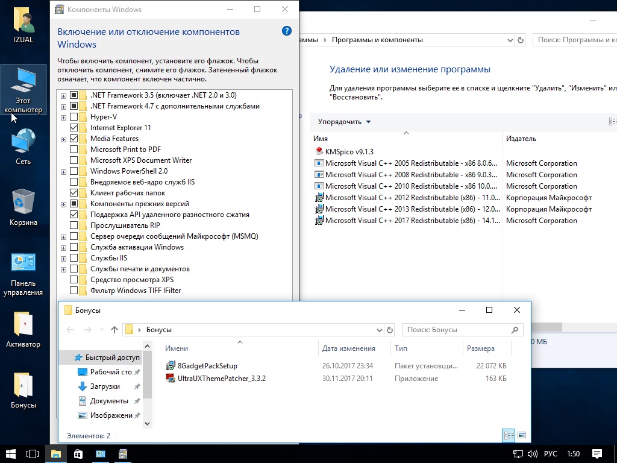This screenshot has width=617, height=463.
Task: Click the UltraUXThemePatcher_3.3.2 application icon
Action: tap(170, 379)
